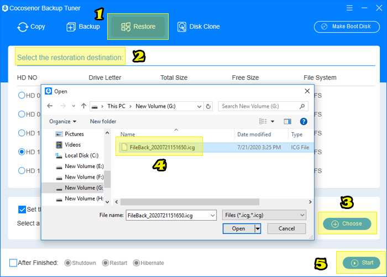Go back in the Open dialog
The image size is (387, 277).
point(50,106)
